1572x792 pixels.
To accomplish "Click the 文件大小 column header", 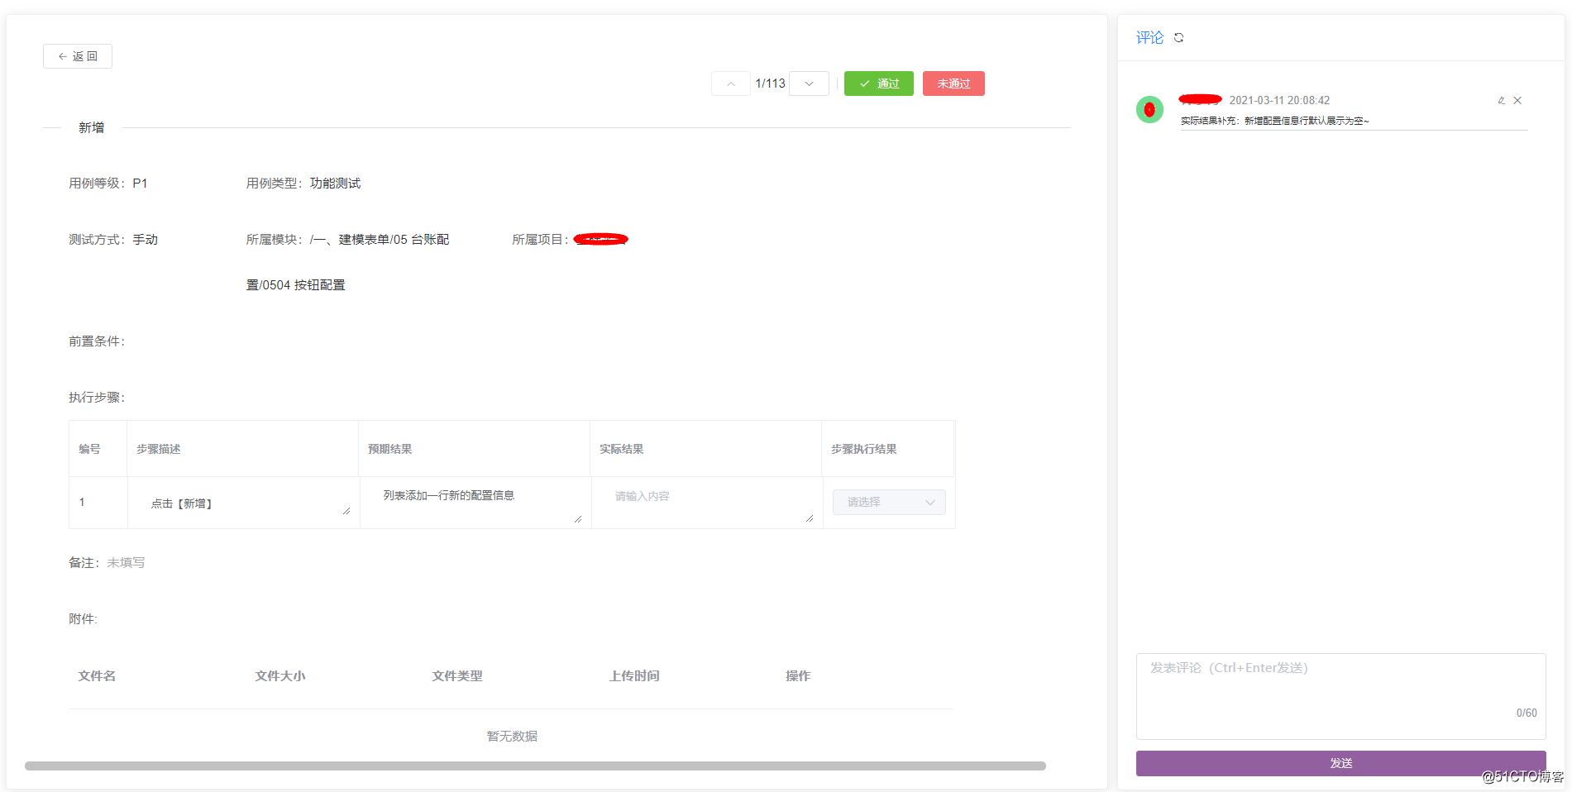I will pyautogui.click(x=280, y=675).
